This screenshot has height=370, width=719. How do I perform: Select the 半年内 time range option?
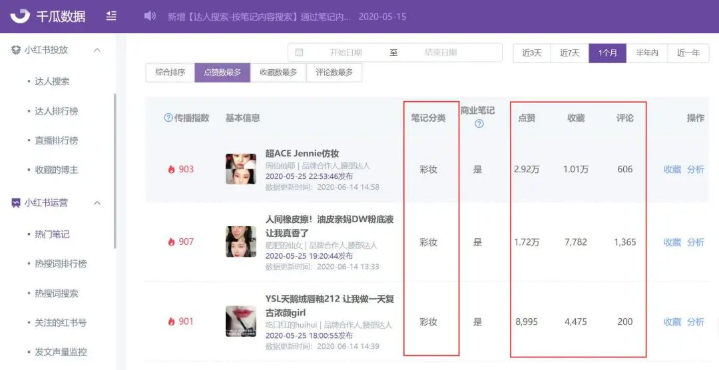pos(647,53)
